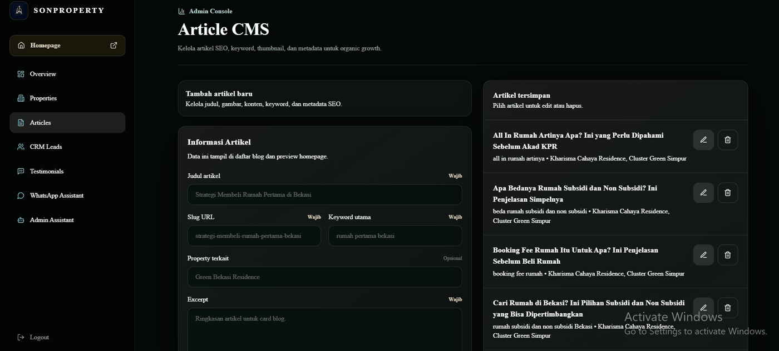Select title "Apa Bedanya Rumah Subsidi dan Non Subsidi?"

tap(575, 194)
